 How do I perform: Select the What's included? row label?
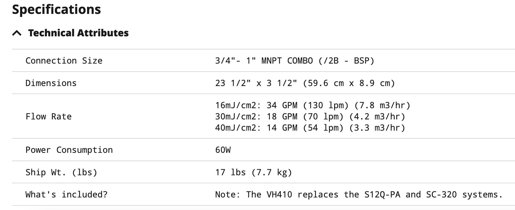[66, 195]
